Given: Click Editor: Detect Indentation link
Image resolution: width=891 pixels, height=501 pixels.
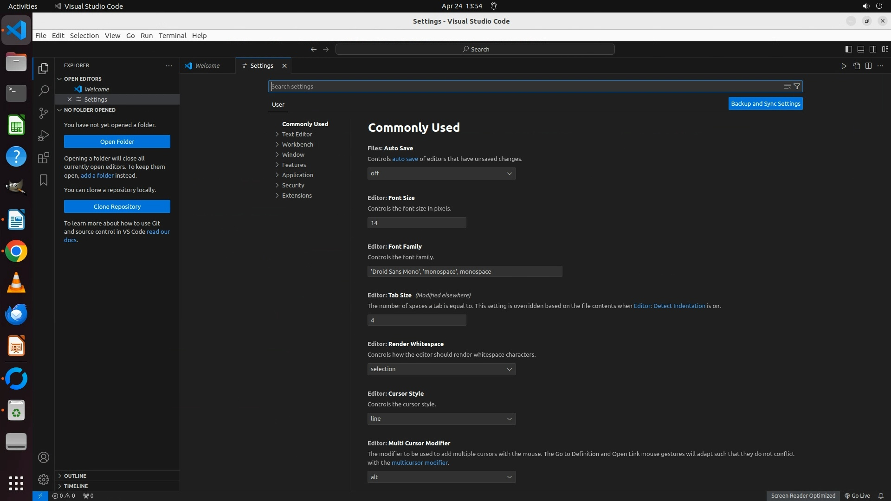Looking at the screenshot, I should [669, 306].
